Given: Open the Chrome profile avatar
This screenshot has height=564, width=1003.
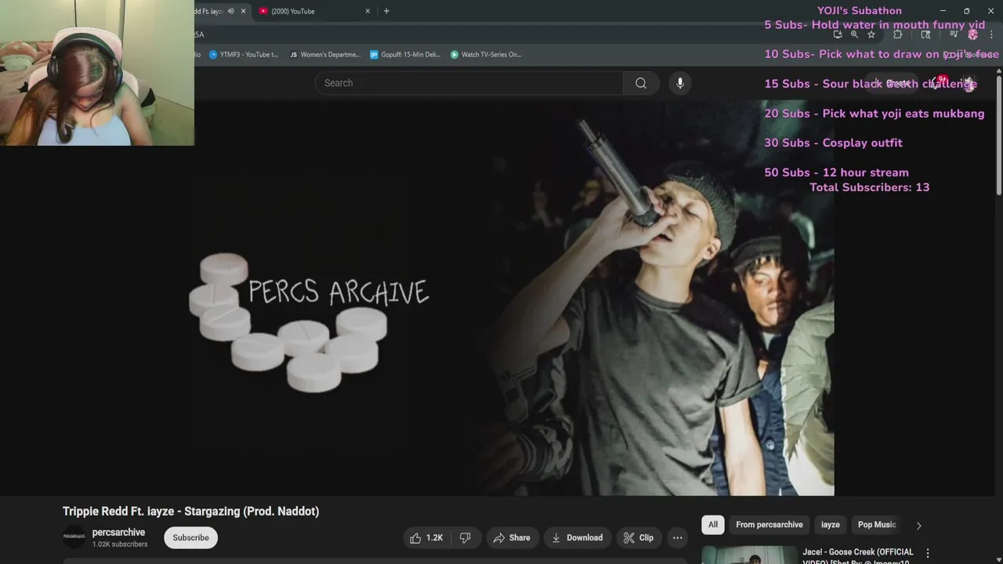Looking at the screenshot, I should pyautogui.click(x=973, y=34).
